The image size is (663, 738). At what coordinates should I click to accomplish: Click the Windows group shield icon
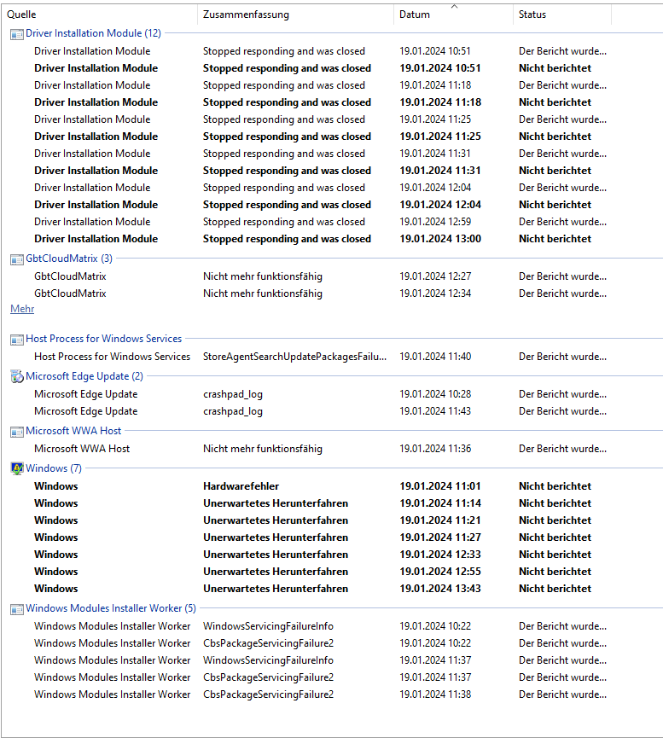click(x=17, y=468)
